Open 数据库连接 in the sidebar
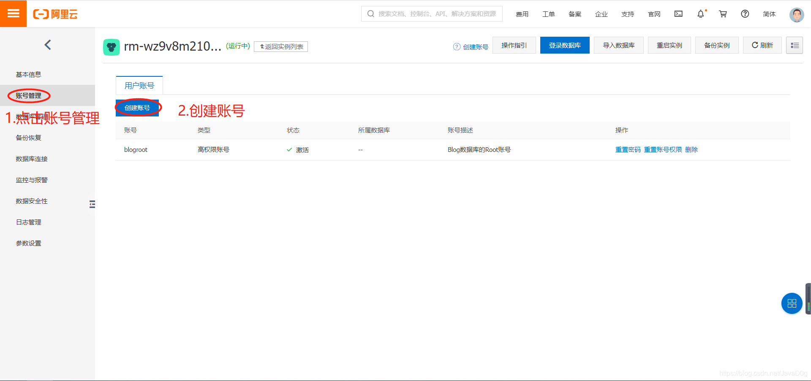 [x=32, y=159]
